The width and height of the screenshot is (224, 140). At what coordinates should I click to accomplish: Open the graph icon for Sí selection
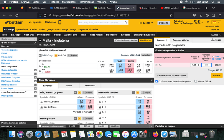click(x=40, y=66)
